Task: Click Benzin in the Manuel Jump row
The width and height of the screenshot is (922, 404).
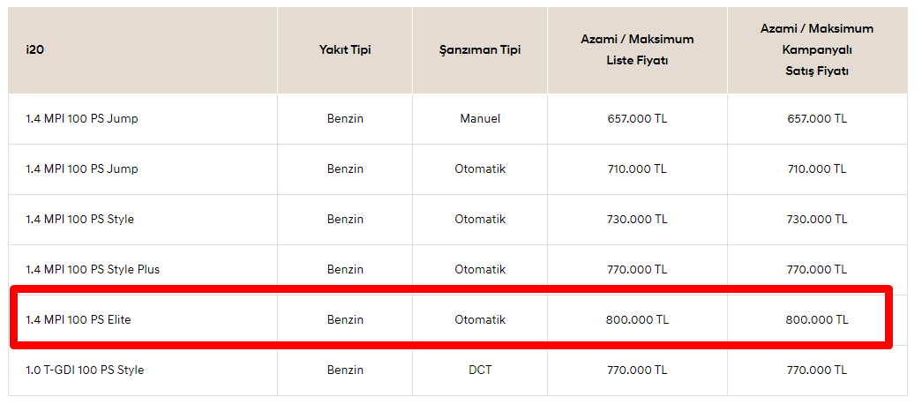Action: tap(345, 119)
